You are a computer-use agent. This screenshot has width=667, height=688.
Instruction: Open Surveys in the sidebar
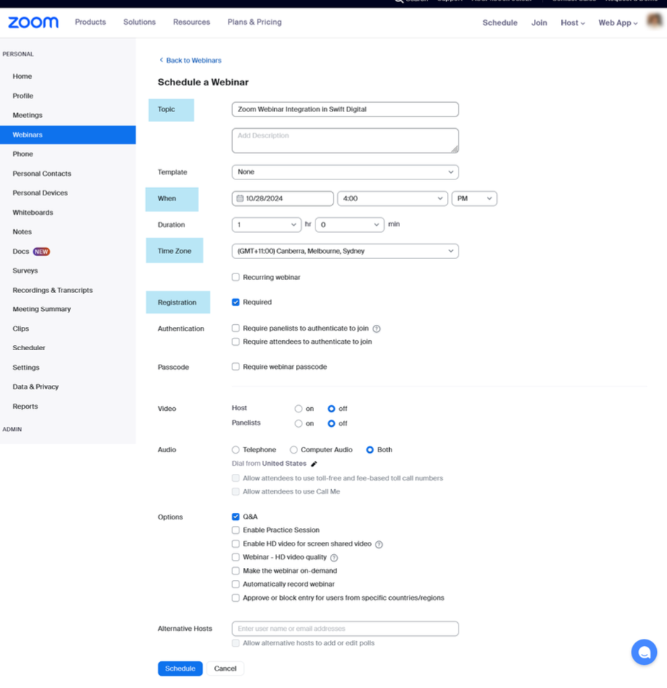pos(25,271)
